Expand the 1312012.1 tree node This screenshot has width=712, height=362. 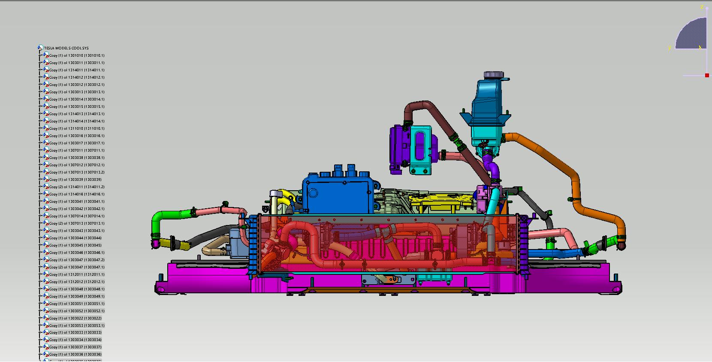(40, 282)
